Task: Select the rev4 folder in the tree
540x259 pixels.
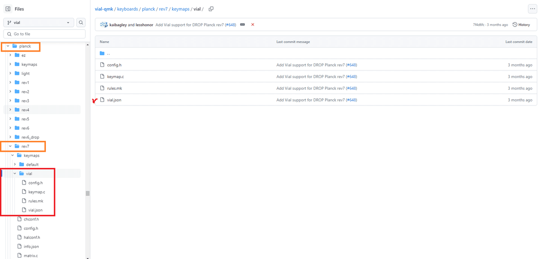Action: [25, 110]
